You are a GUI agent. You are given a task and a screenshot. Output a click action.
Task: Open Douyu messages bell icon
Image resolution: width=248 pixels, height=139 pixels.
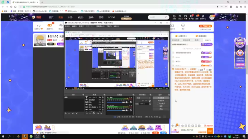(197, 17)
